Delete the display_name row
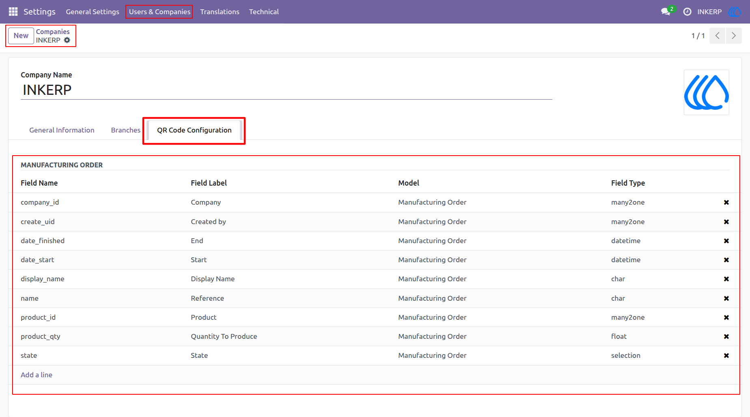This screenshot has width=750, height=417. [x=726, y=279]
